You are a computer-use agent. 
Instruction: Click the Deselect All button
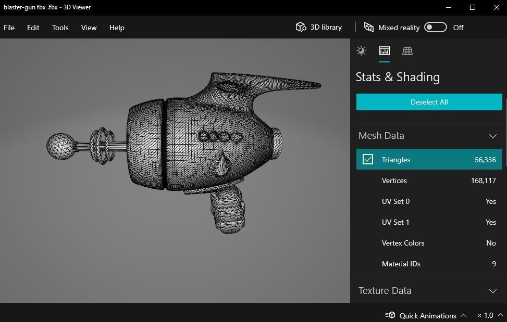click(429, 102)
